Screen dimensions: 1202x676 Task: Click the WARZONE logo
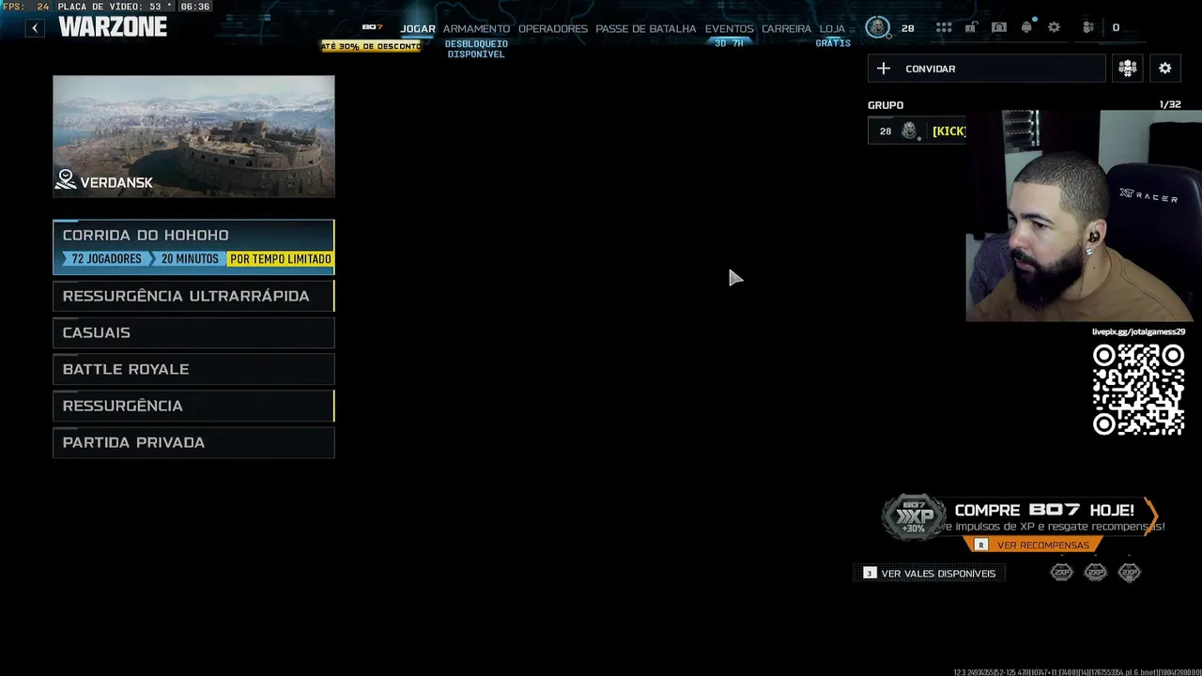[x=113, y=27]
